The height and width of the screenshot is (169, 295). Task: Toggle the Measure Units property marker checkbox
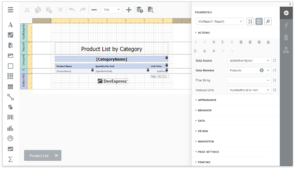coord(274,90)
